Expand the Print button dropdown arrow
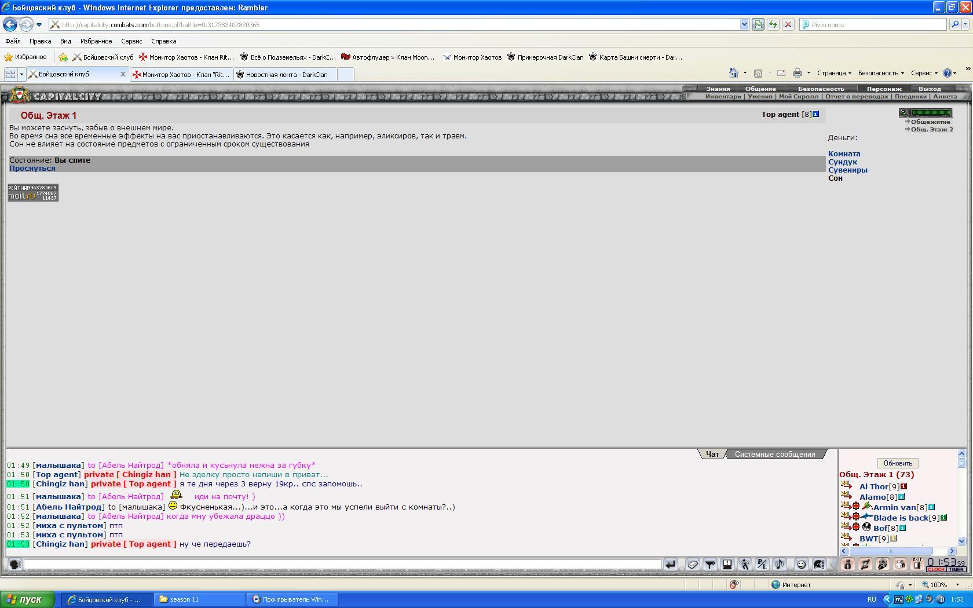The width and height of the screenshot is (973, 608). 809,73
